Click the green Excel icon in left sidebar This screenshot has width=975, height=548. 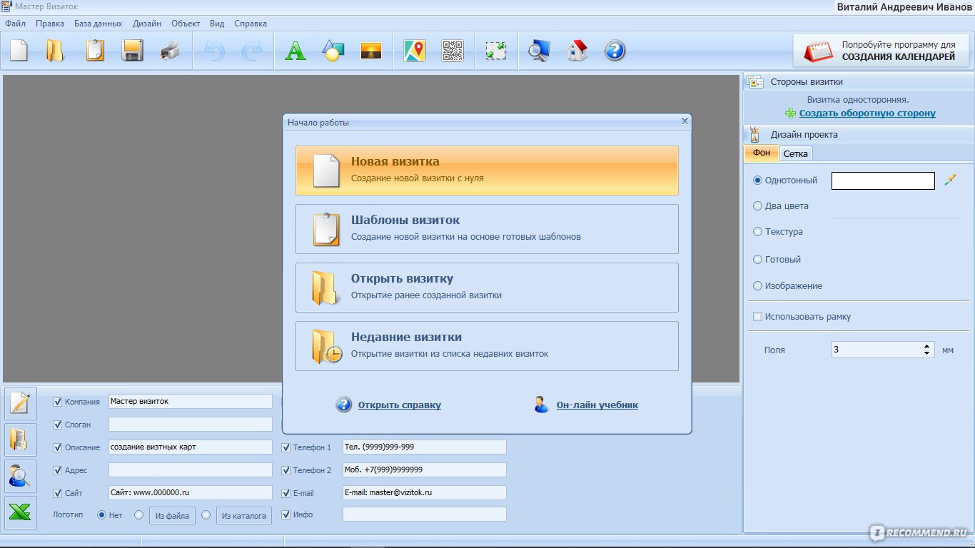click(x=21, y=512)
